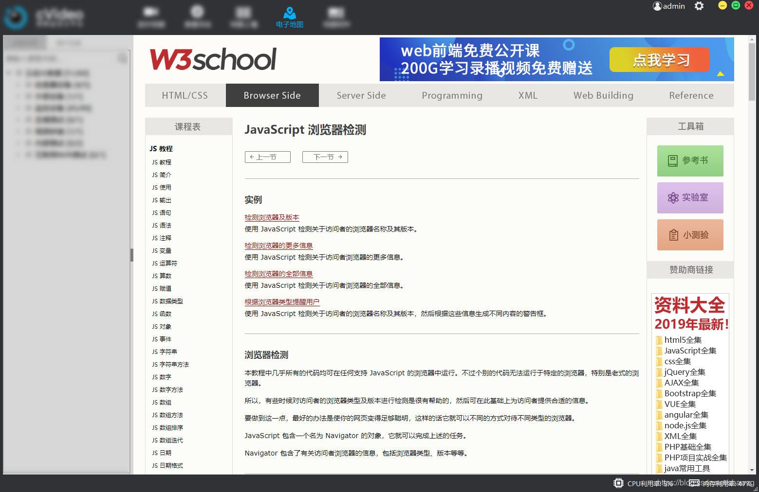The height and width of the screenshot is (492, 759).
Task: Open the 根据浏览器类型提醒用户 example link
Action: [282, 302]
